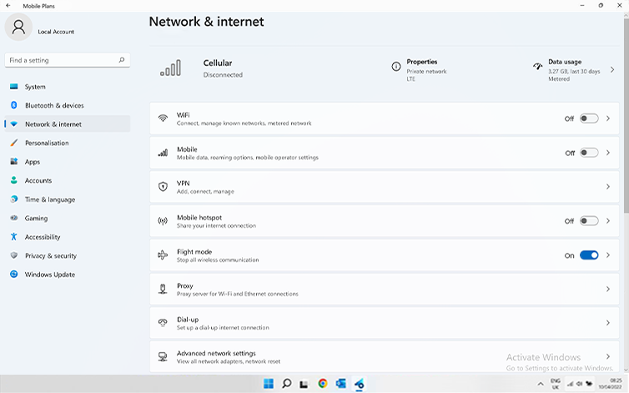Enable the Mobile data toggle
Viewport: 629px width, 393px height.
pyautogui.click(x=589, y=153)
